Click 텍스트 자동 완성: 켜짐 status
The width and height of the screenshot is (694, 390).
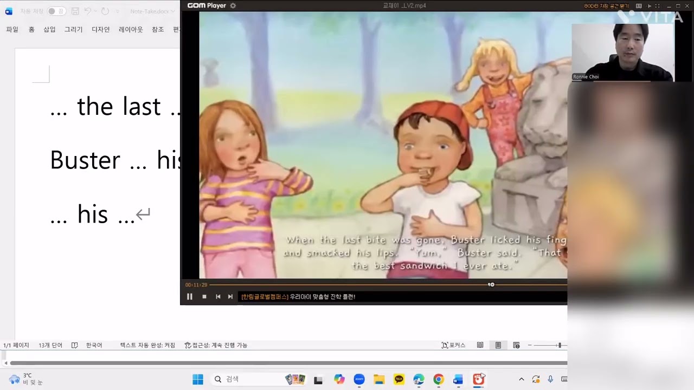pyautogui.click(x=147, y=345)
